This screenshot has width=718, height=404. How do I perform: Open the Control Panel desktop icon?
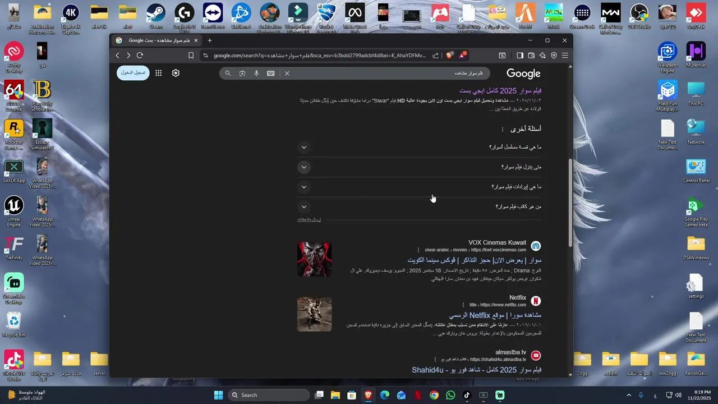tap(696, 171)
